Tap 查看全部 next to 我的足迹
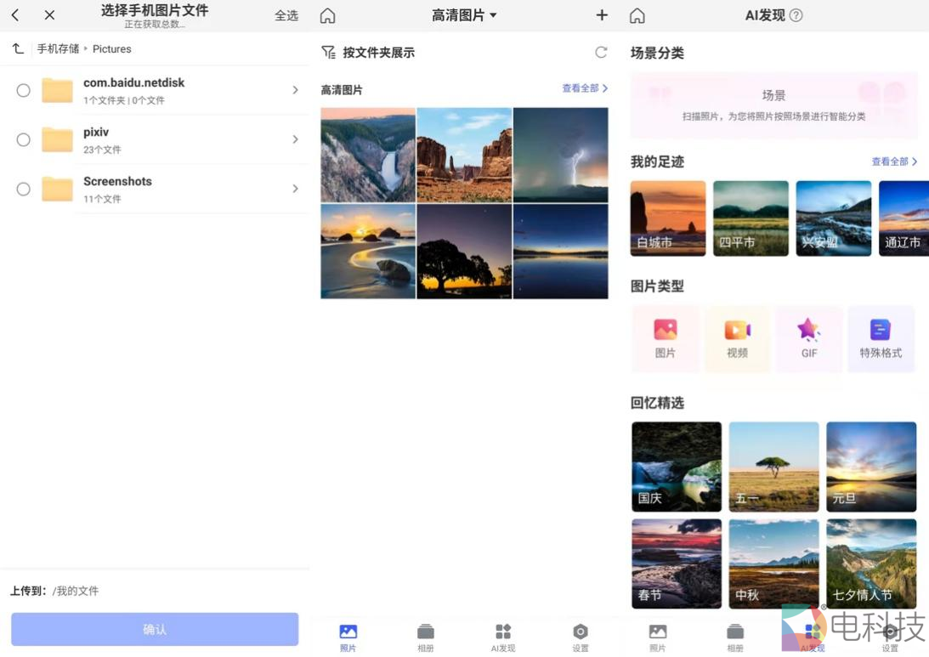The image size is (929, 657). tap(892, 161)
